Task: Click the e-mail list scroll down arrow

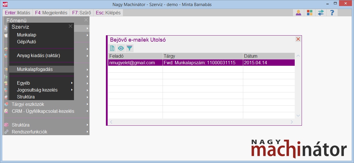Action: [298, 116]
